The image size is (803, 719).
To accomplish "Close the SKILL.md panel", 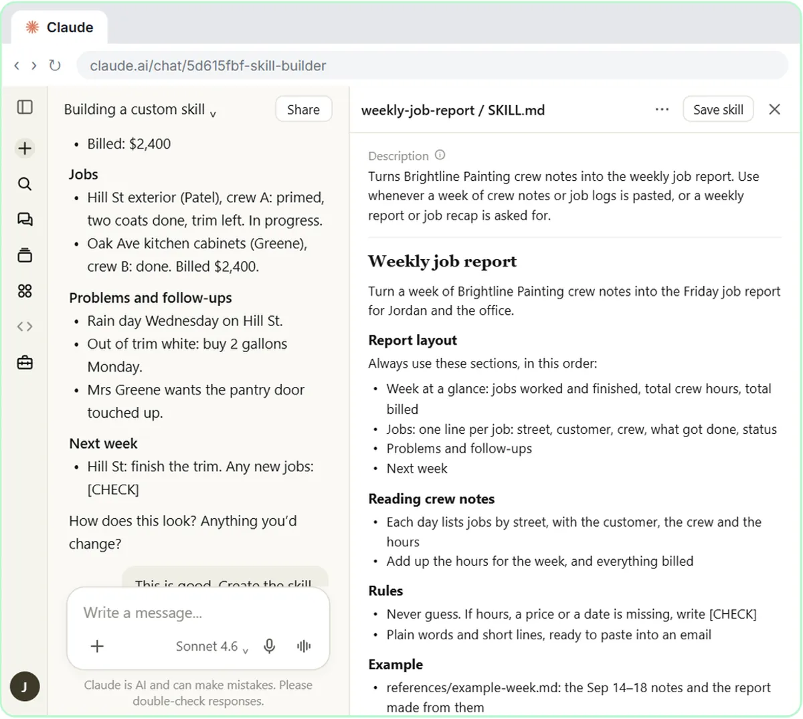I will [x=775, y=109].
